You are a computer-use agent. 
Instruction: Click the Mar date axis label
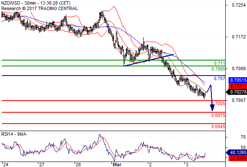coord(117,164)
